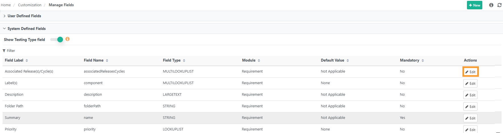The height and width of the screenshot is (133, 503).
Task: Sort by Default Value column arrows
Action: point(348,60)
